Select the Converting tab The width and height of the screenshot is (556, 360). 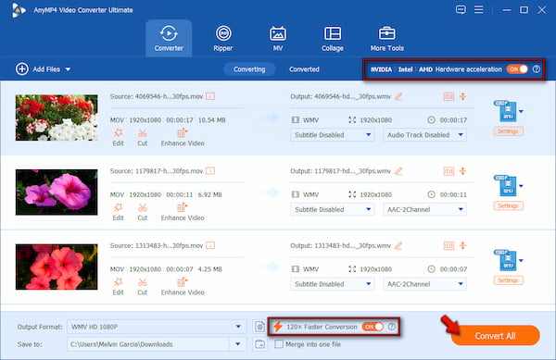click(249, 69)
